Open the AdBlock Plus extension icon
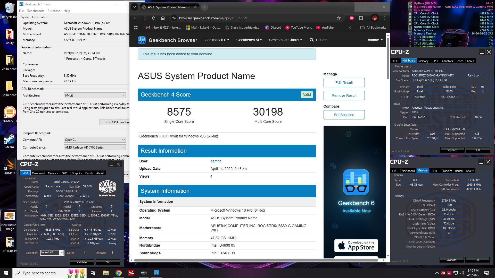495x278 pixels. point(352,18)
